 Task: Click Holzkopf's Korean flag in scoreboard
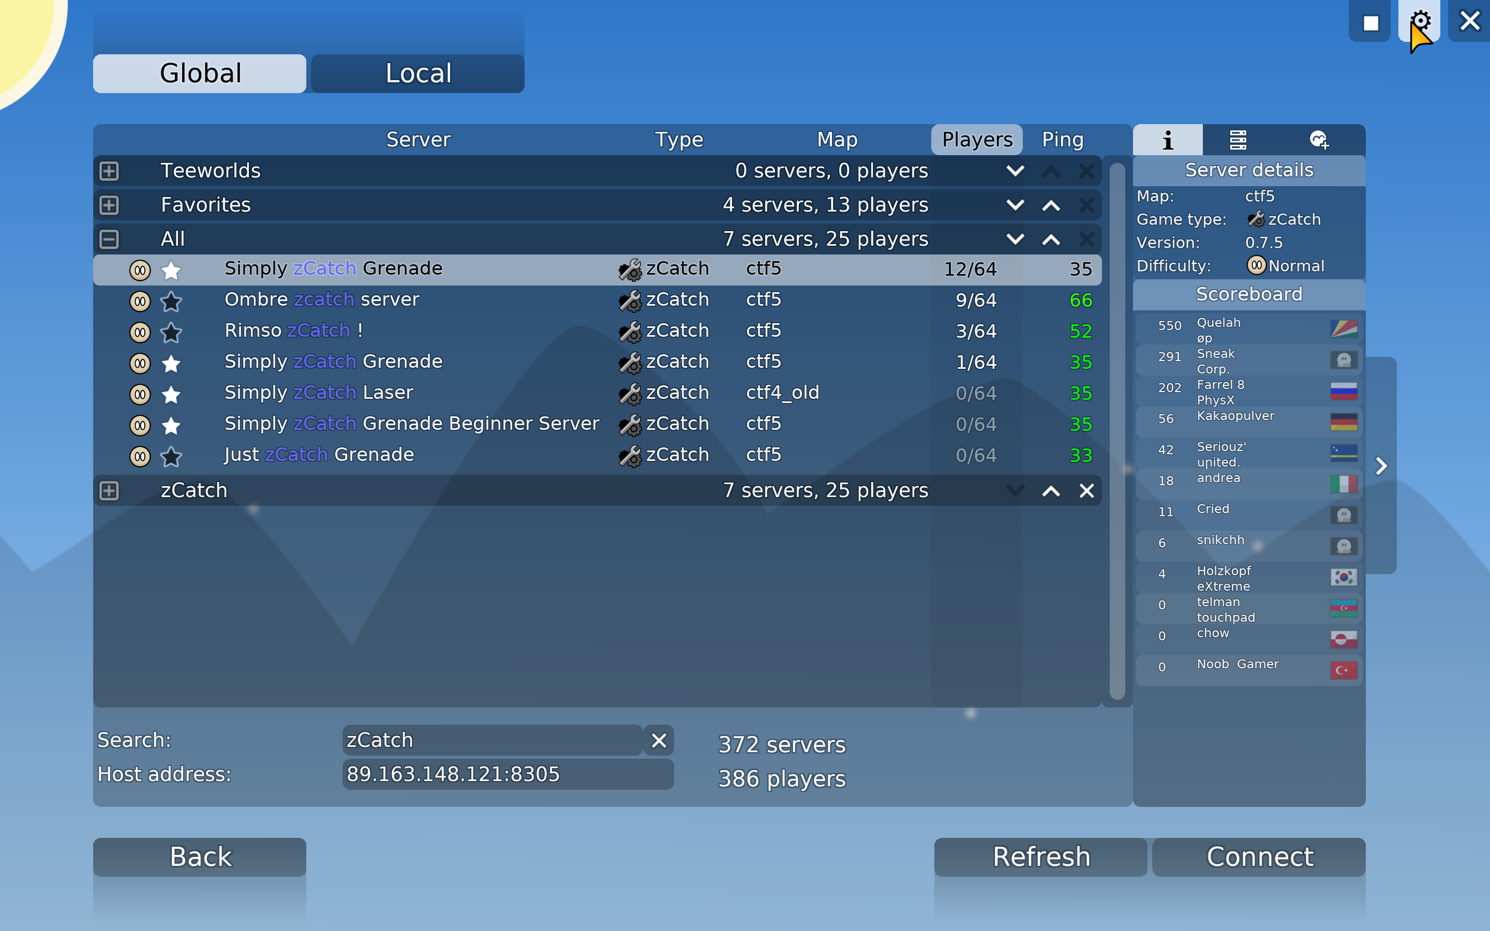1344,577
